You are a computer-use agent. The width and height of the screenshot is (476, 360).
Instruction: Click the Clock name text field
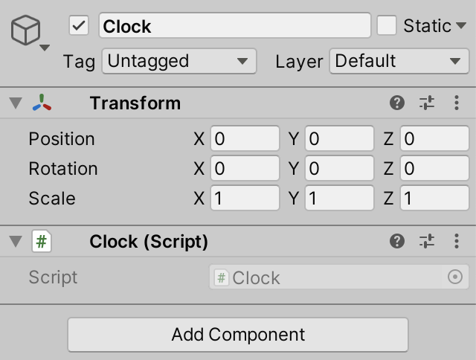(235, 25)
